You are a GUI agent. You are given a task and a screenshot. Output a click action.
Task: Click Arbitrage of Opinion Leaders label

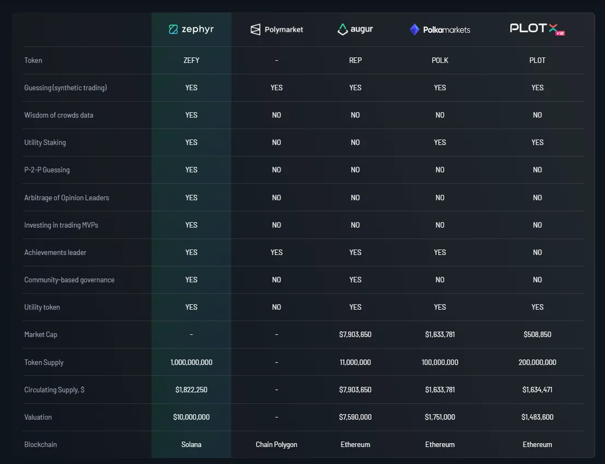[x=67, y=198]
